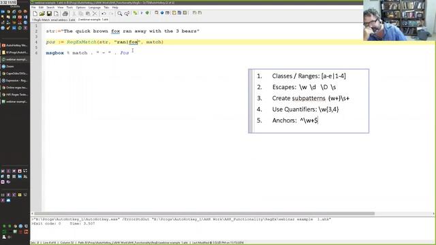Image resolution: width=436 pixels, height=245 pixels.
Task: Click the blue round globe toolbar icon
Action: 162,13
